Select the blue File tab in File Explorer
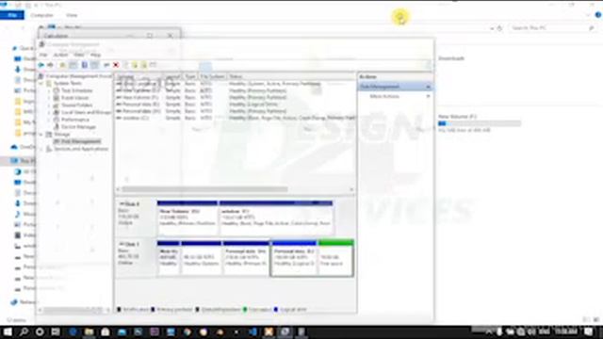Image resolution: width=603 pixels, height=339 pixels. (12, 15)
